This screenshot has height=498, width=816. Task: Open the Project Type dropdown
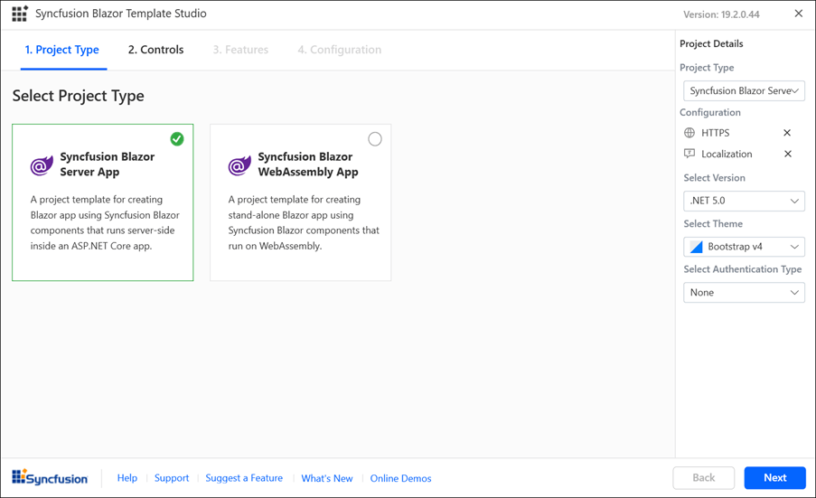coord(744,90)
